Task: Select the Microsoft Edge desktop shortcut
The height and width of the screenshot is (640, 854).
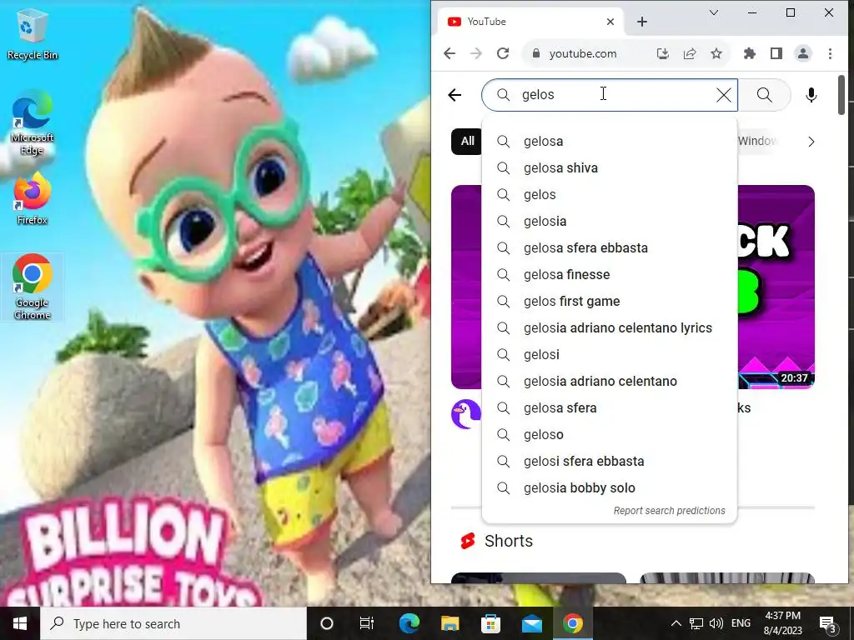Action: [32, 123]
